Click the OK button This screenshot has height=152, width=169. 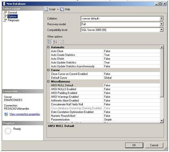point(134,145)
